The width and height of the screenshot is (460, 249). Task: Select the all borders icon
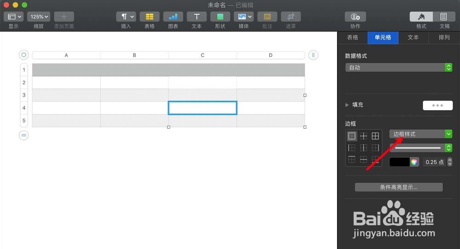(375, 136)
